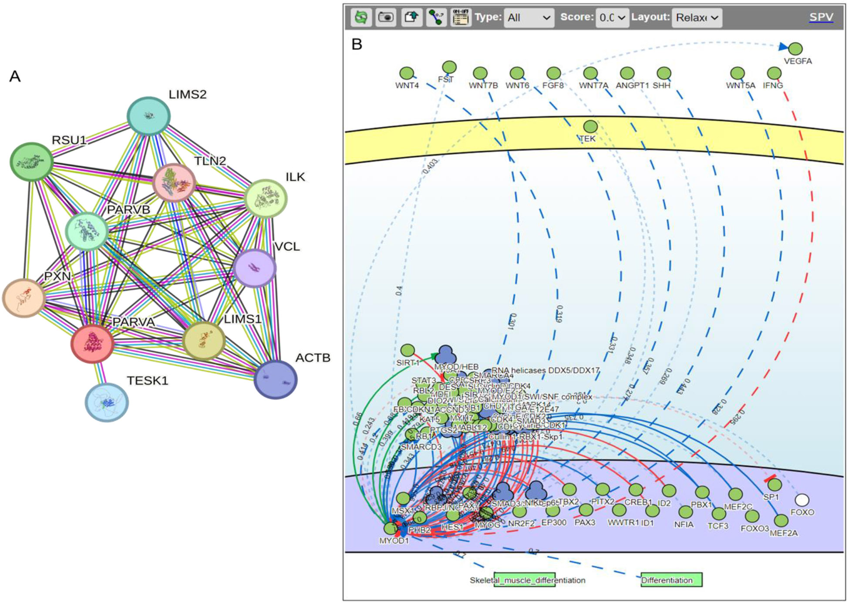Screen dimensions: 849x604
Task: Click the TESK1 protein node
Action: [x=107, y=402]
